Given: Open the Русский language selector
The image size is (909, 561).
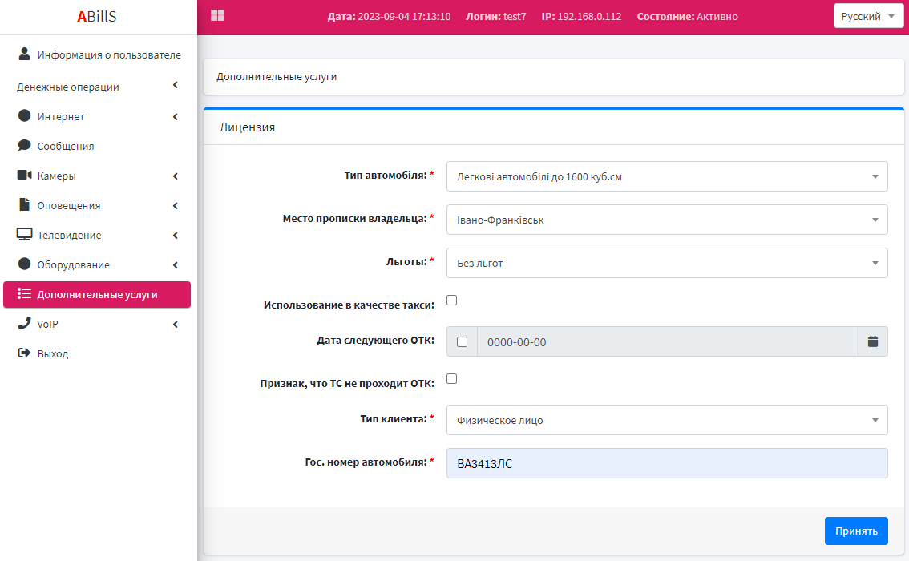Looking at the screenshot, I should 868,16.
